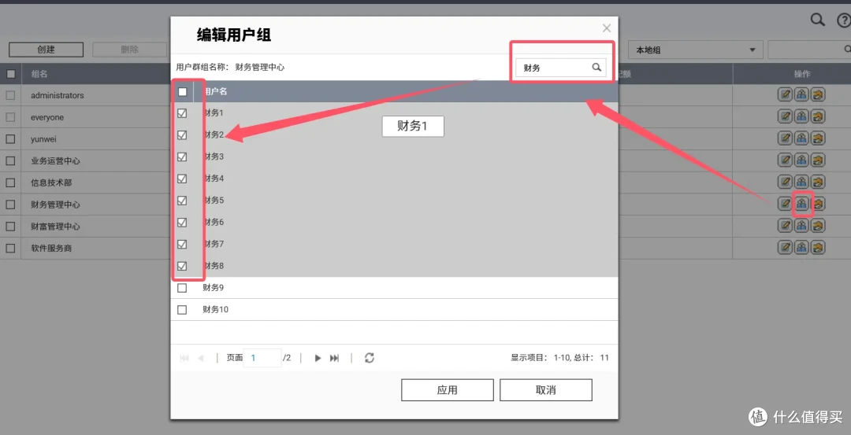The height and width of the screenshot is (435, 851).
Task: Open the help question mark icon
Action: click(845, 20)
